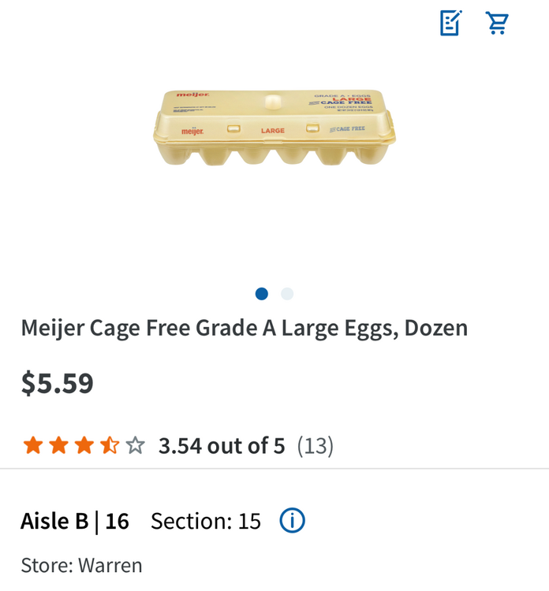Click the half-filled fourth star
Viewport: 549px width, 591px height.
(x=110, y=446)
